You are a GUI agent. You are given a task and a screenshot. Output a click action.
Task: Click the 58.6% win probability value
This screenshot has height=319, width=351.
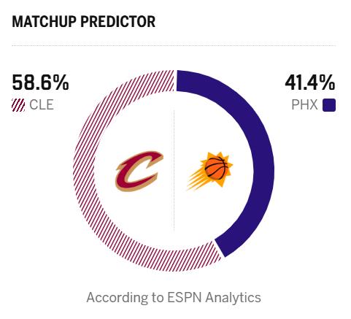[x=40, y=82]
